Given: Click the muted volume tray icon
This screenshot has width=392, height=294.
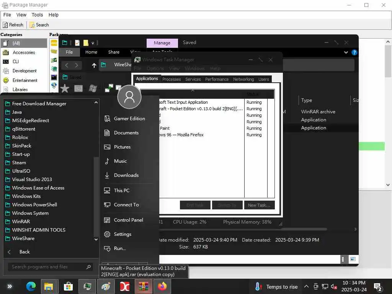Looking at the screenshot, I should [334, 286].
